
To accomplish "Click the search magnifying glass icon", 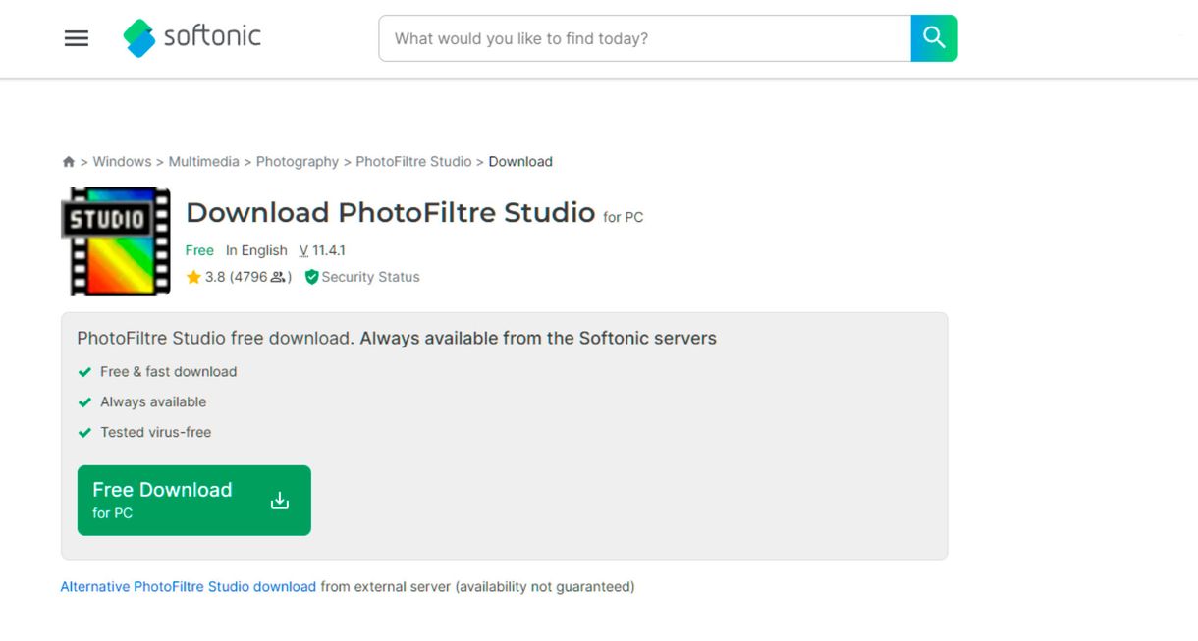I will pos(933,37).
